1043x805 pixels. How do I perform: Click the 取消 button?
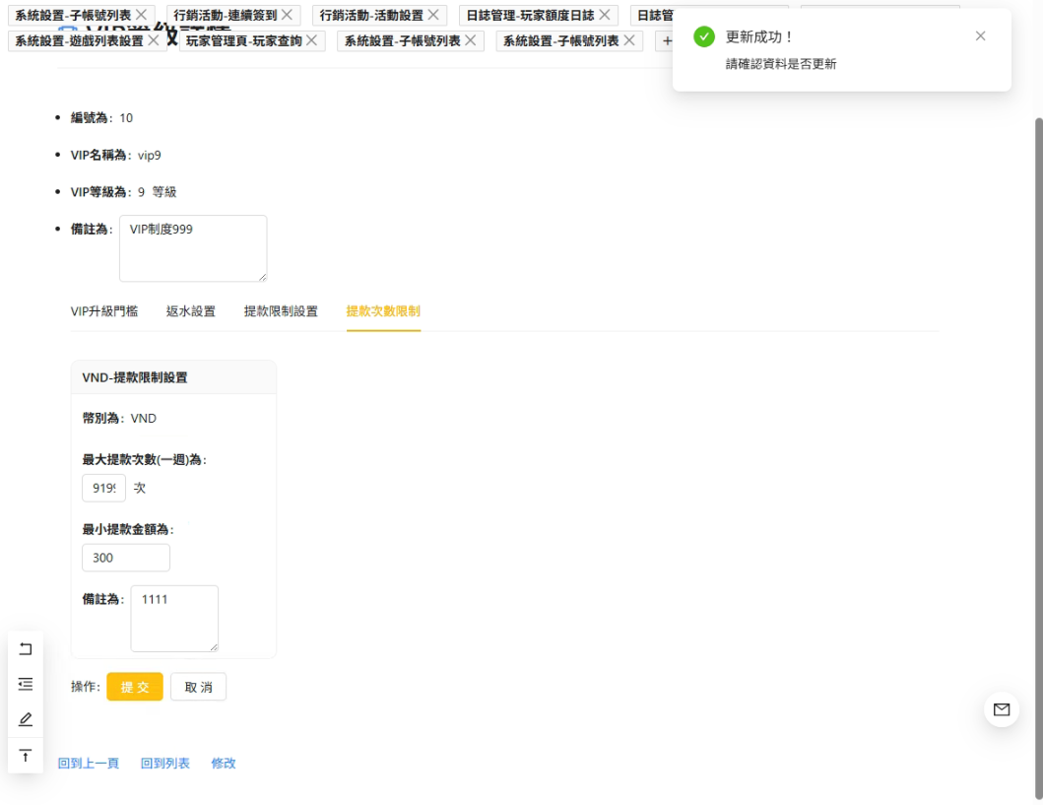tap(198, 687)
